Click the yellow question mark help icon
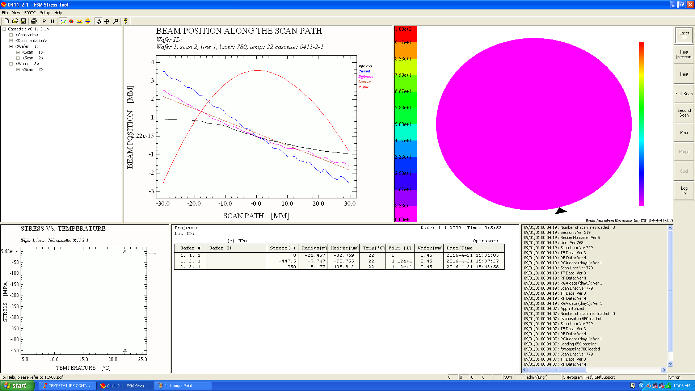 (x=126, y=21)
